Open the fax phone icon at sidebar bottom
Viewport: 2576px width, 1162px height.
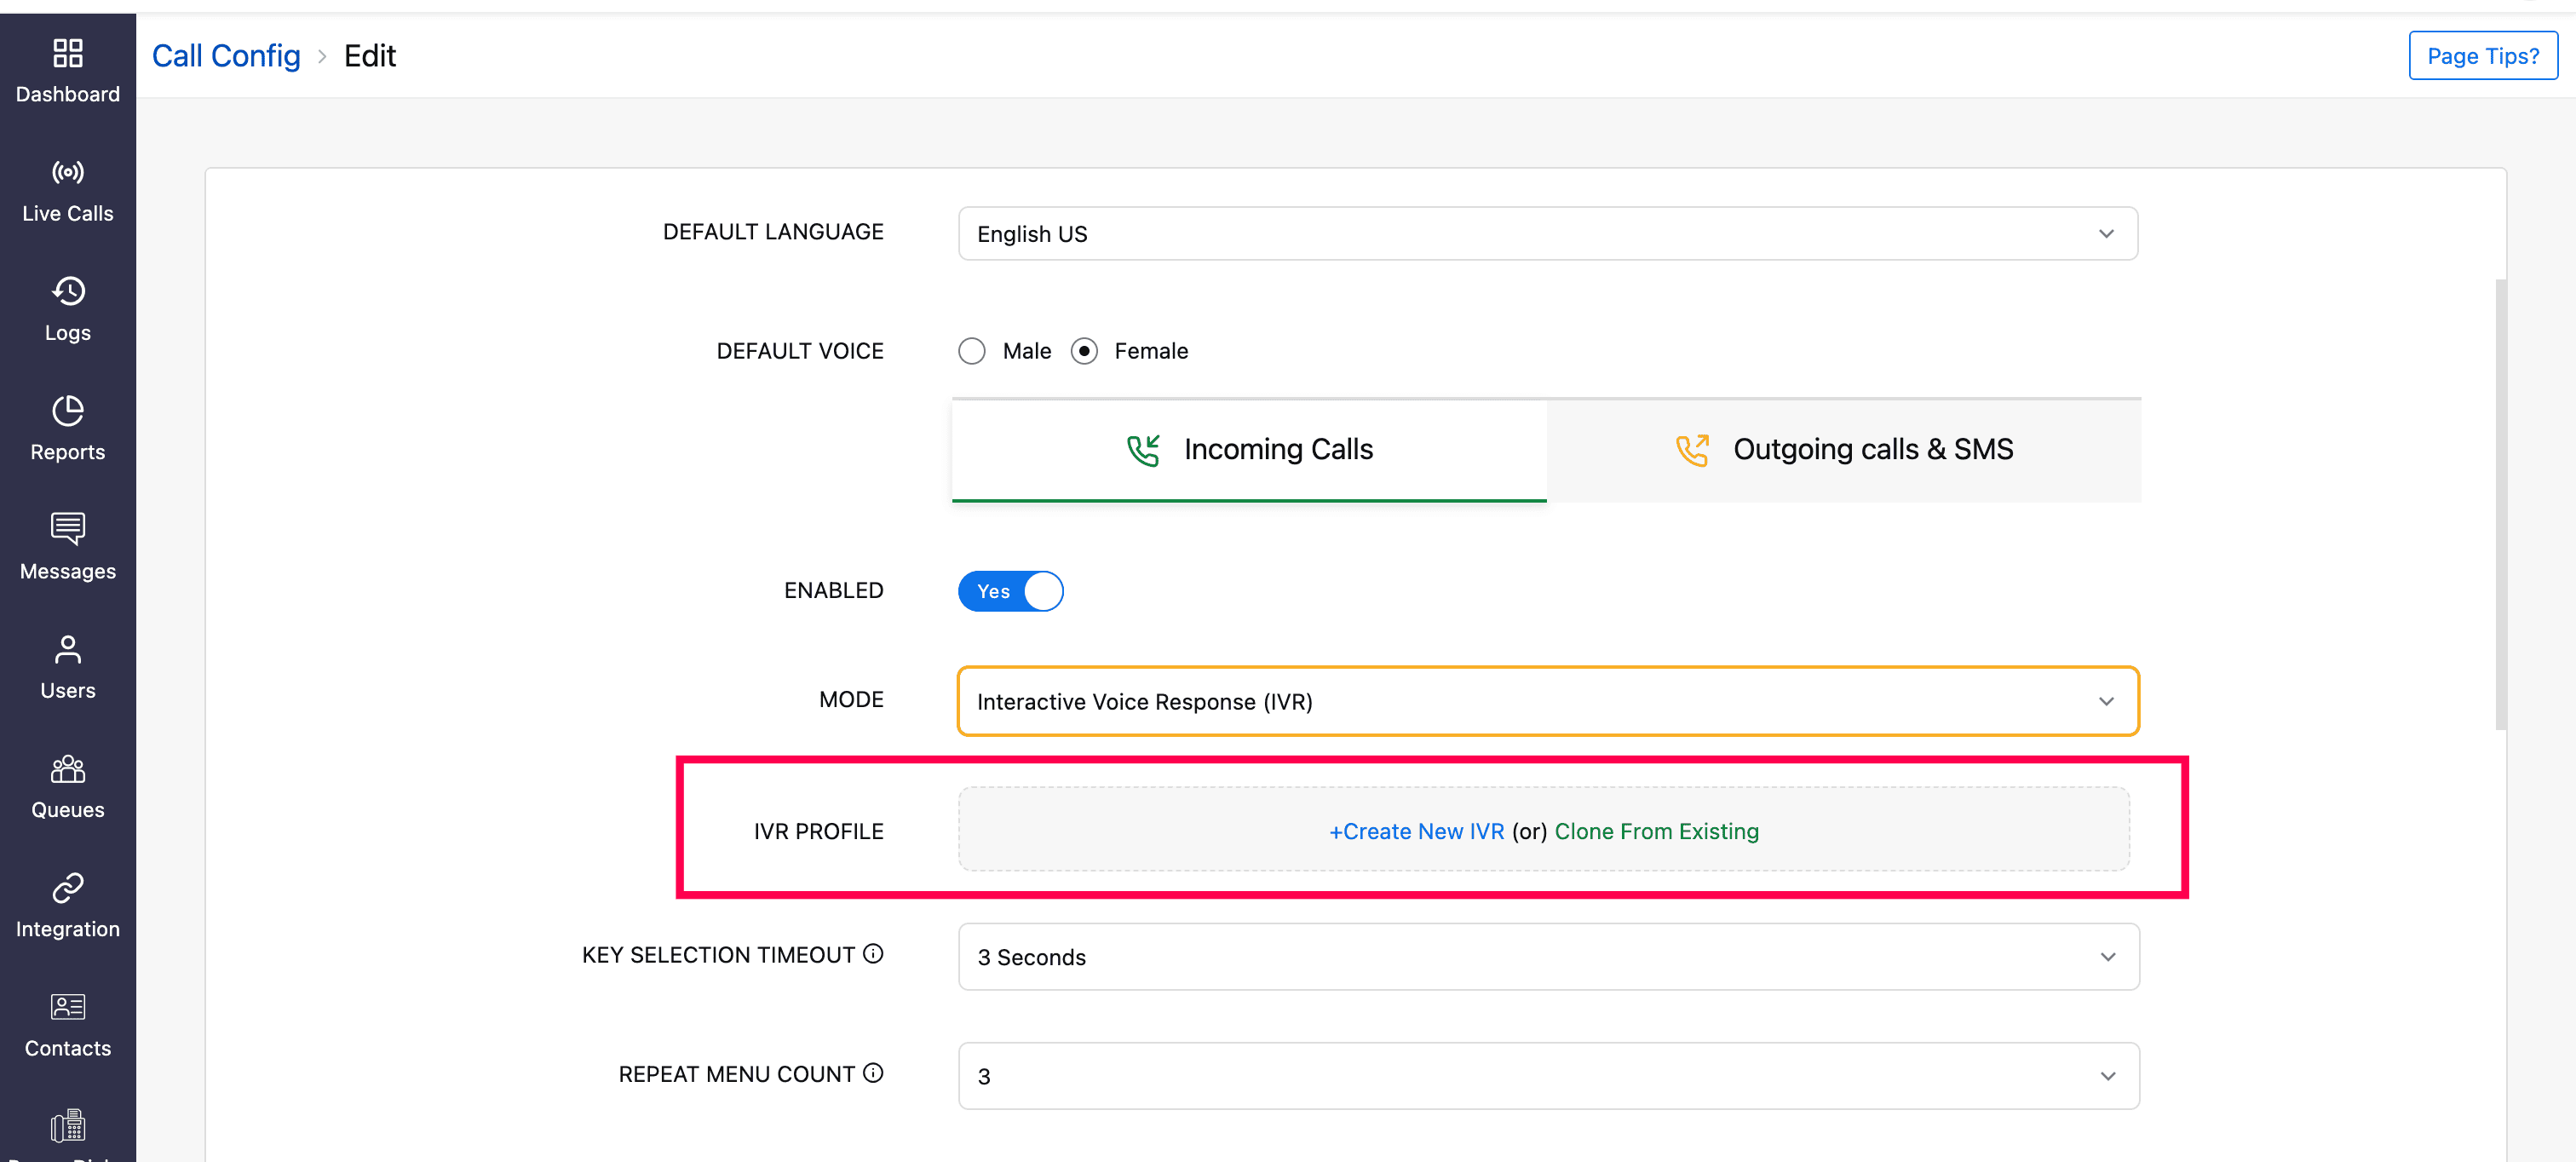point(67,1126)
